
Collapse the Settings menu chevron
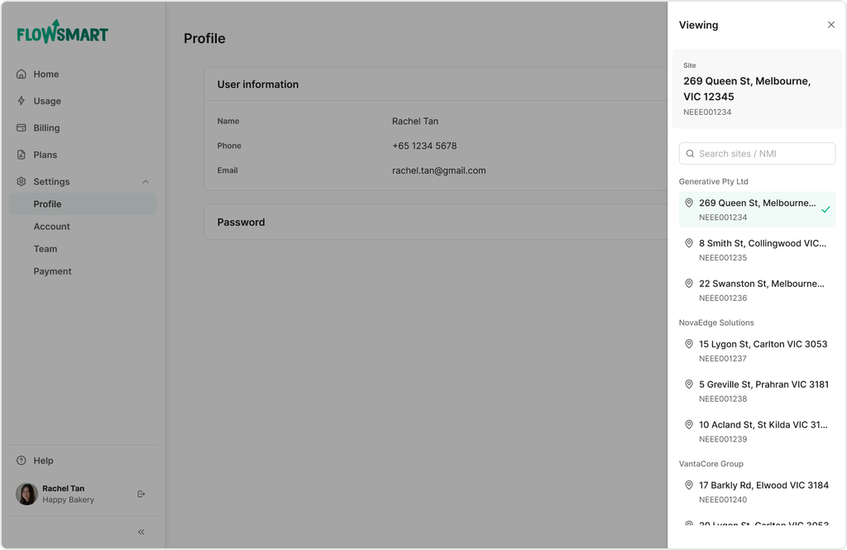point(146,182)
